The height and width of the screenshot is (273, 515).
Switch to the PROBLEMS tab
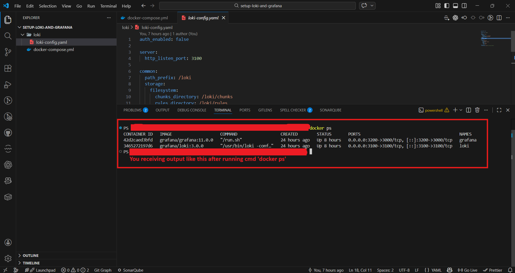coord(132,110)
